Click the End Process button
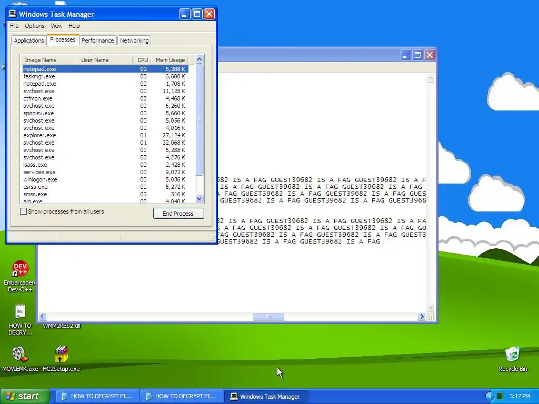 [178, 214]
